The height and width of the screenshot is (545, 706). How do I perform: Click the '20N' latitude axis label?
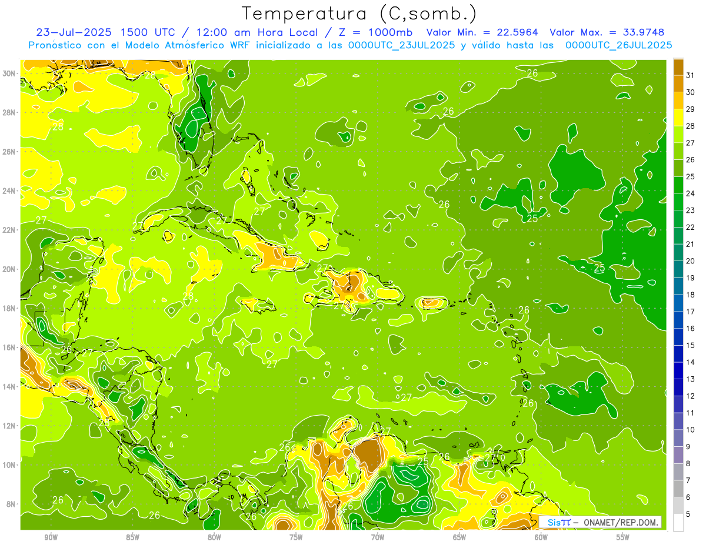tap(9, 269)
